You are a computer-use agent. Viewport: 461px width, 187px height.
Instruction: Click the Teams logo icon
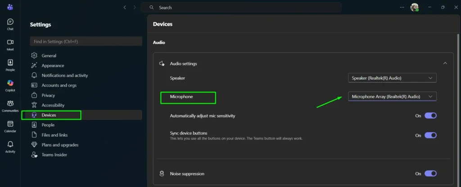(10, 7)
